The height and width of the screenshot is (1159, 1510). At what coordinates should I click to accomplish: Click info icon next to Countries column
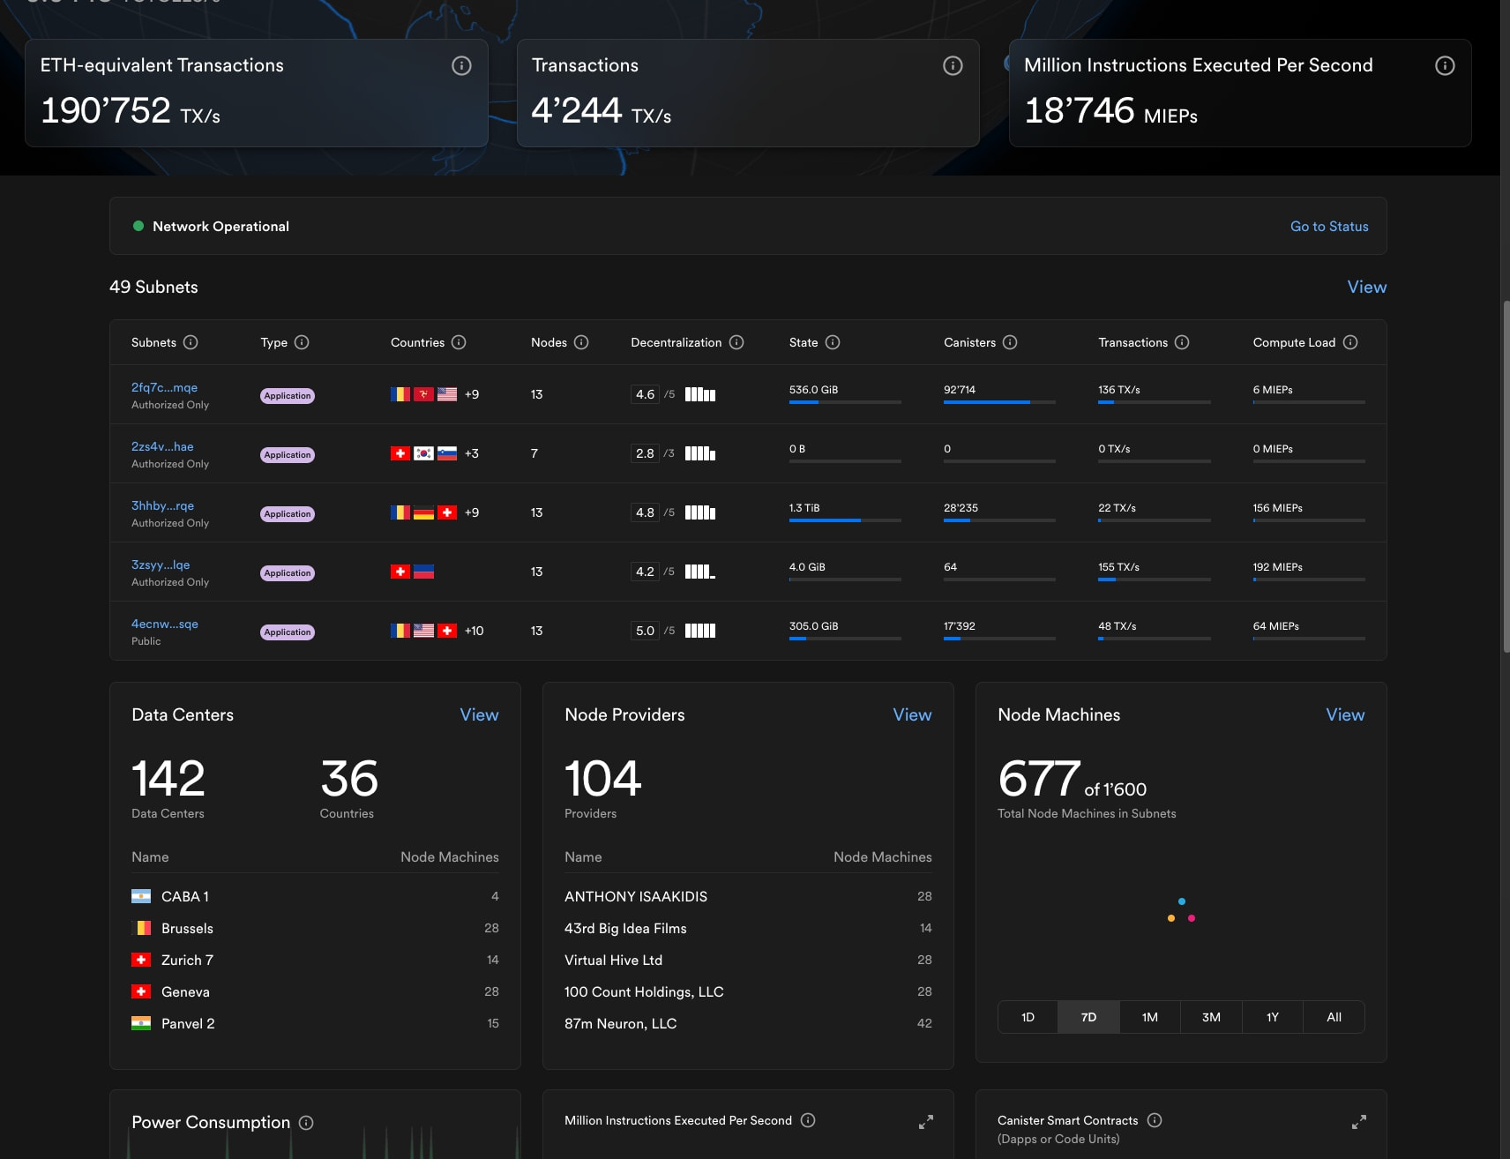[459, 342]
